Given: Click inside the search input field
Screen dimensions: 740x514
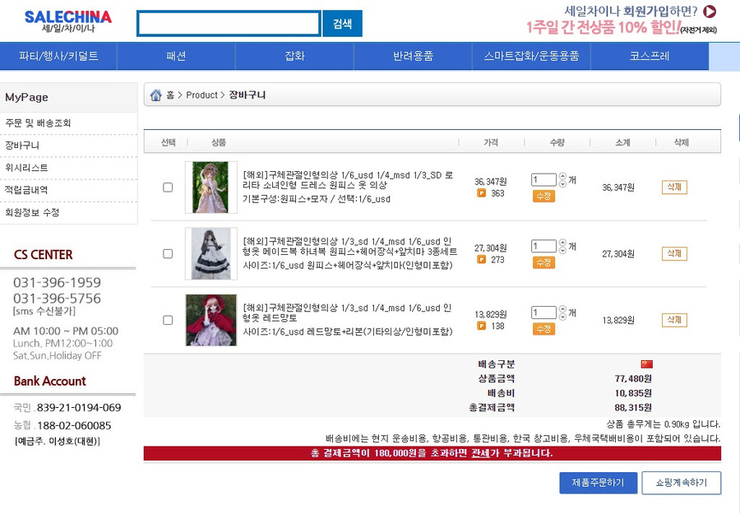Looking at the screenshot, I should point(228,23).
